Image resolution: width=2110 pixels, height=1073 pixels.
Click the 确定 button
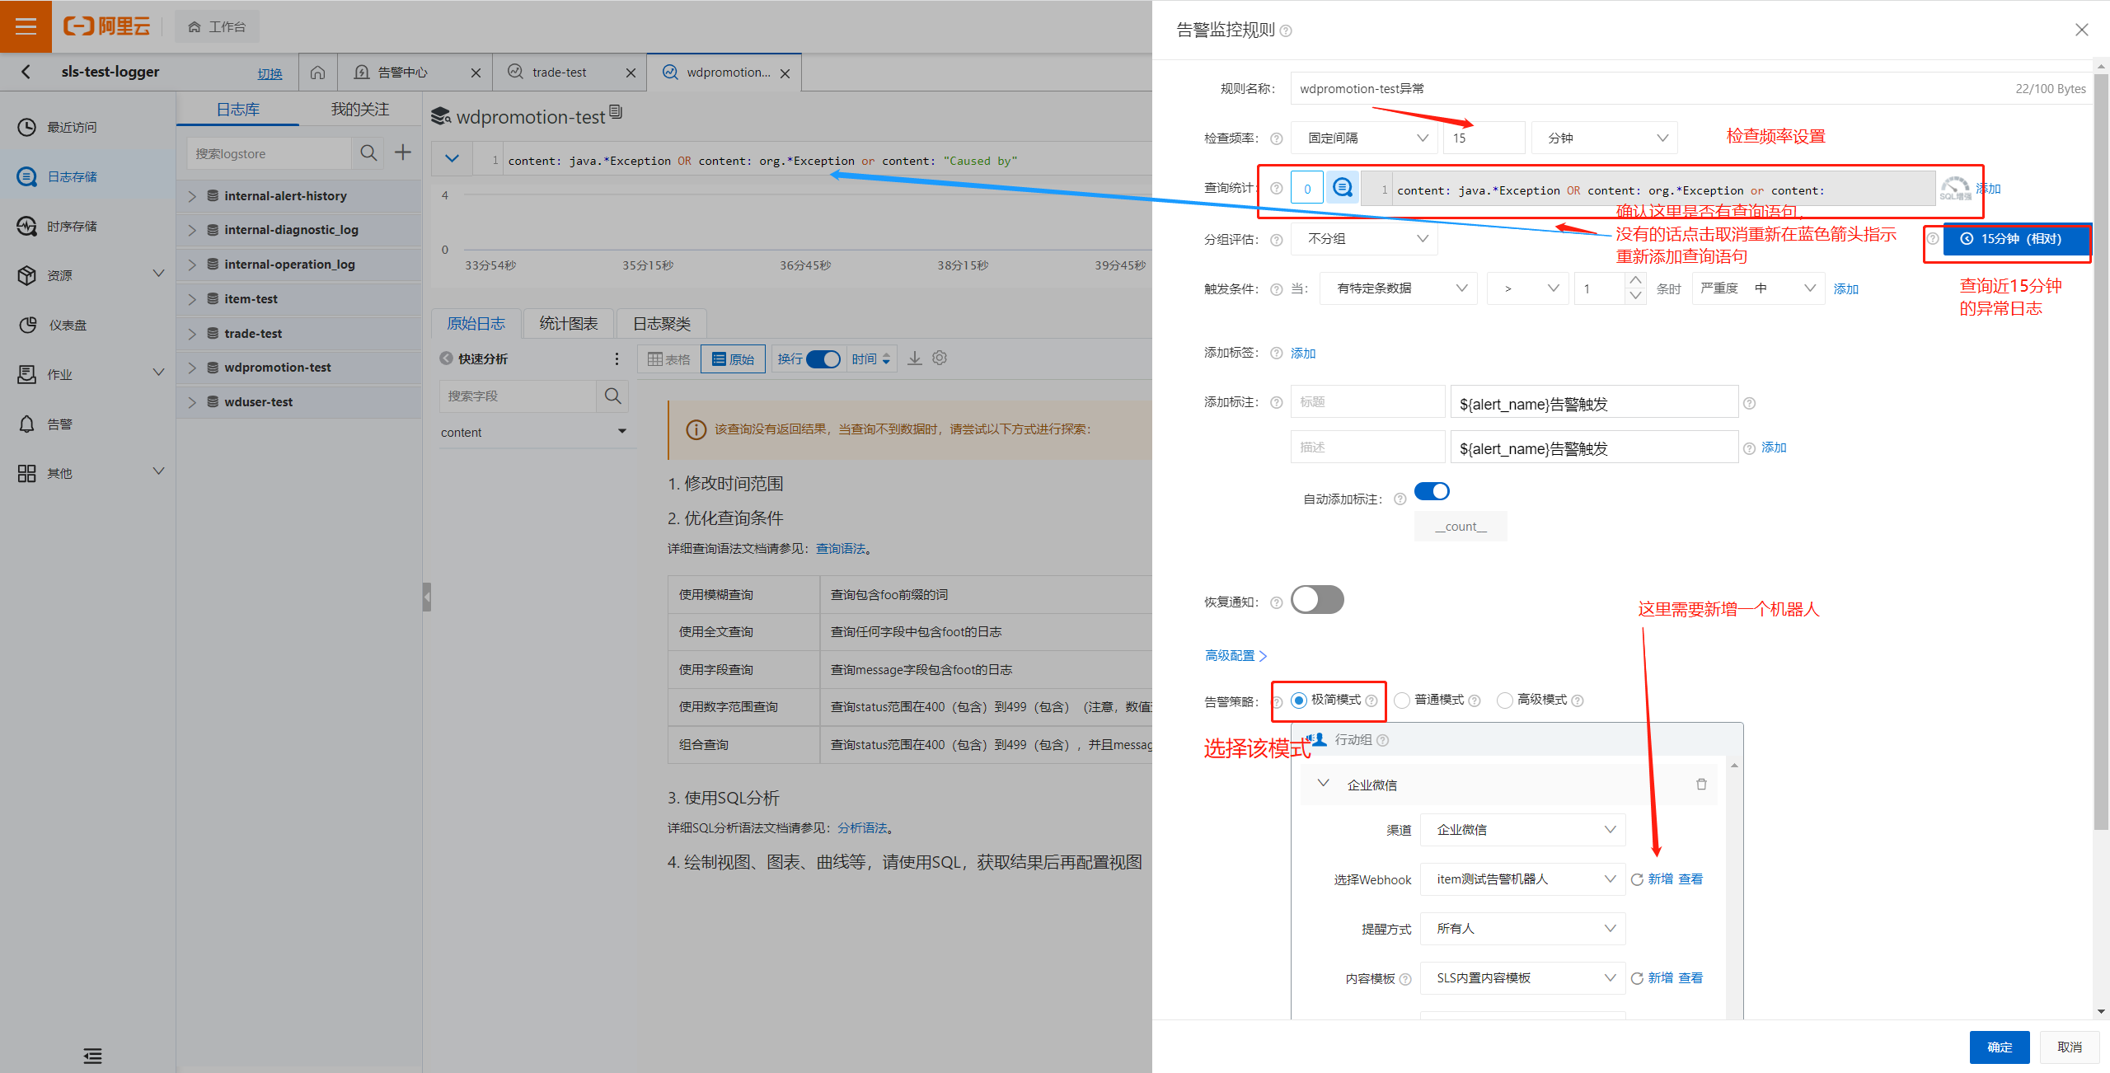point(1999,1047)
